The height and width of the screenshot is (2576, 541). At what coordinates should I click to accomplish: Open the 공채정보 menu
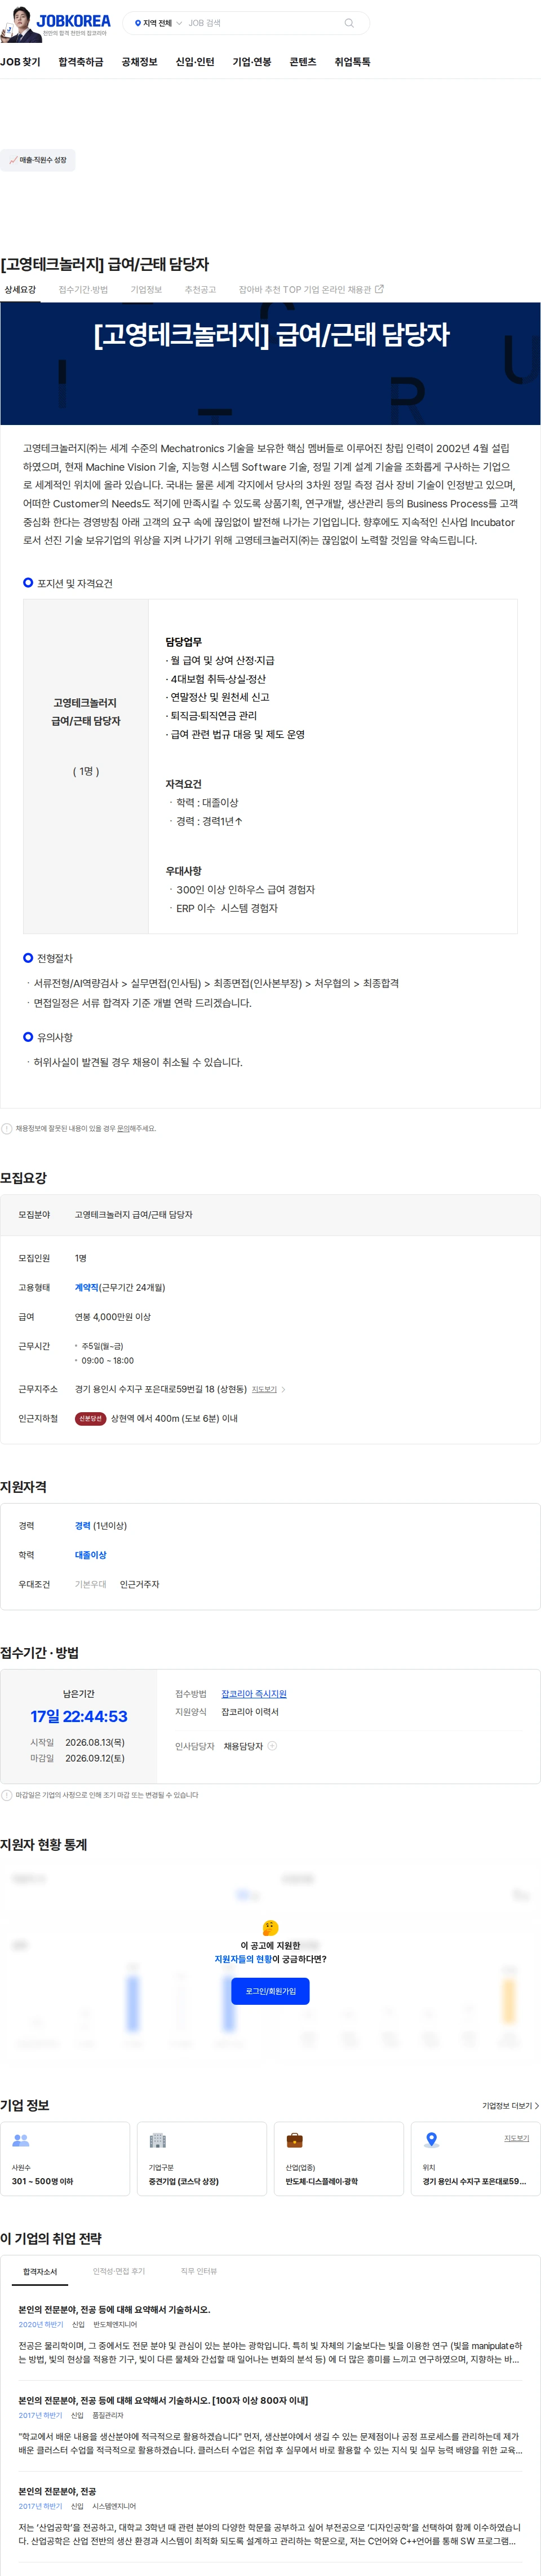140,62
